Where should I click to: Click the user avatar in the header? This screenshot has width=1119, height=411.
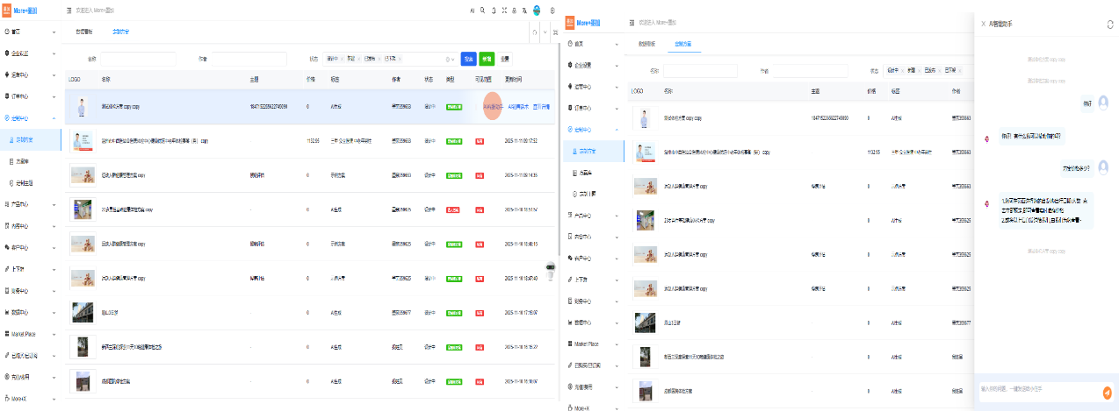click(537, 11)
